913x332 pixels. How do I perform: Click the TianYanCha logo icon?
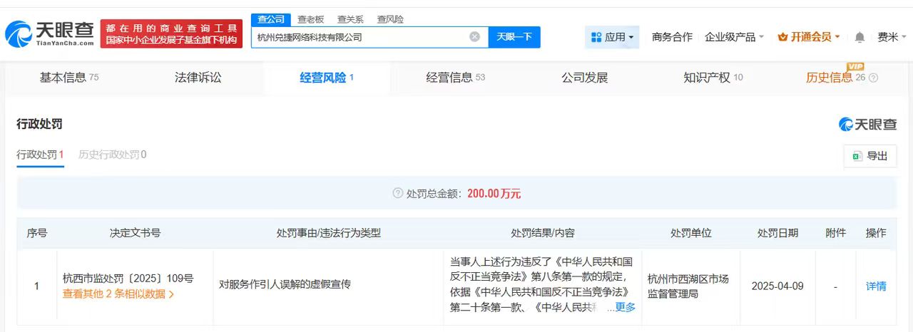pyautogui.click(x=19, y=33)
